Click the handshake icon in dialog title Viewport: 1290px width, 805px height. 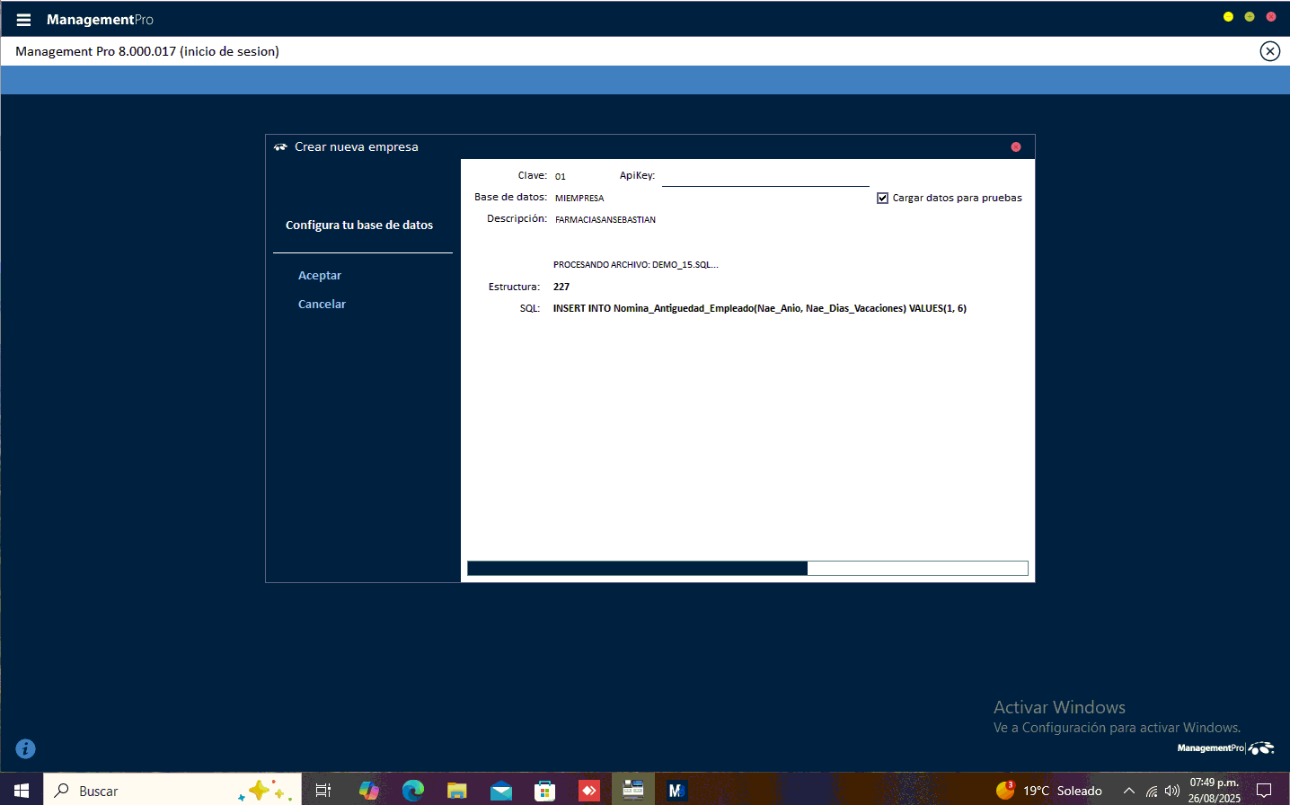[x=280, y=146]
